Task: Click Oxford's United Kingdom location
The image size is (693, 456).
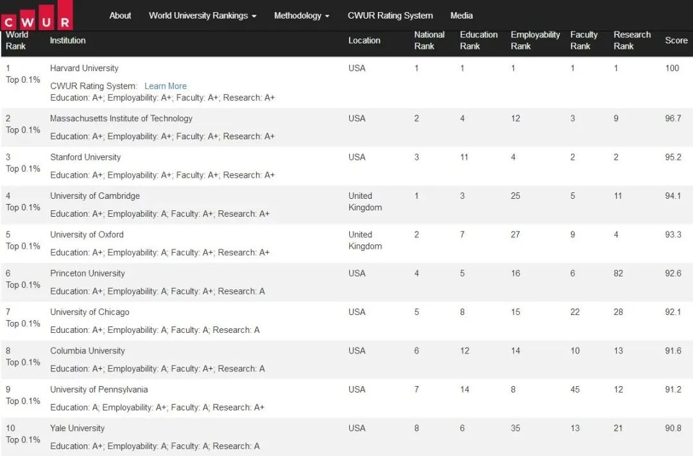Action: click(x=365, y=241)
